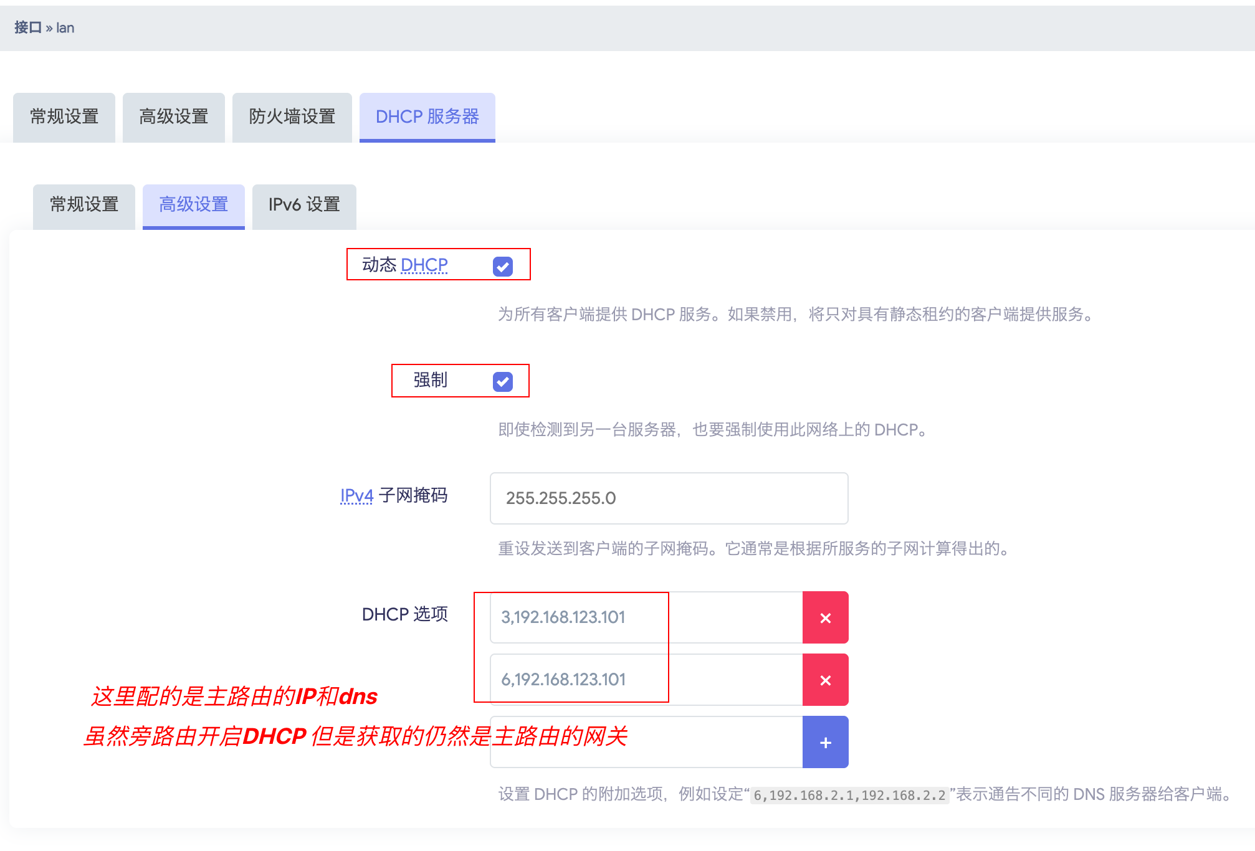Open the top-level 高级设置 tab
This screenshot has height=851, width=1255.
click(174, 117)
